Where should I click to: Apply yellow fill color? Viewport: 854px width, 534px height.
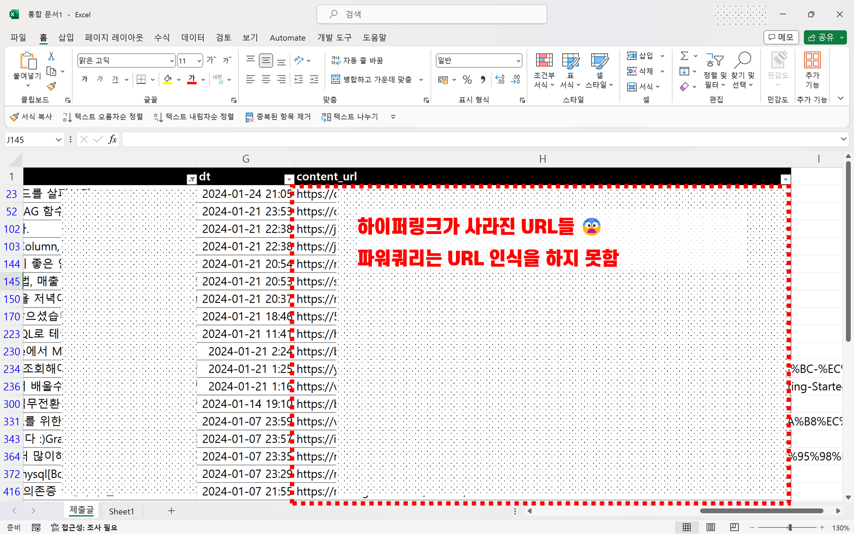(x=167, y=79)
